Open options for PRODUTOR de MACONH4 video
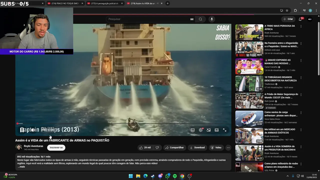Image resolution: width=320 pixels, height=180 pixels. 301,147
